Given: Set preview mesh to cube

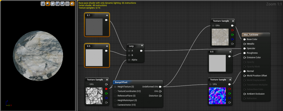Looking at the screenshot, I should (x=58, y=4).
